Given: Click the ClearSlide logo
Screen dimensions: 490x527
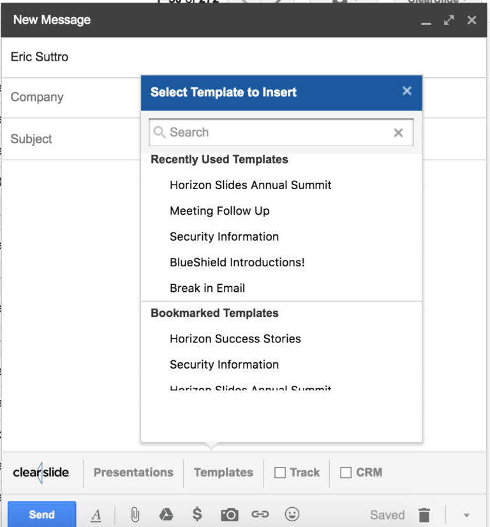Looking at the screenshot, I should point(41,473).
